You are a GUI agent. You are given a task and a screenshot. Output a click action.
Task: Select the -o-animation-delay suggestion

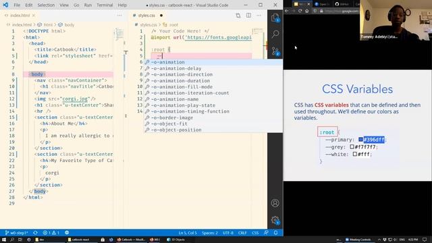(x=213, y=68)
